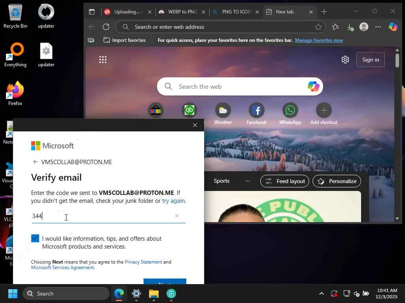Image resolution: width=405 pixels, height=303 pixels.
Task: Open Edge tab actions menu icon
Action: (92, 12)
